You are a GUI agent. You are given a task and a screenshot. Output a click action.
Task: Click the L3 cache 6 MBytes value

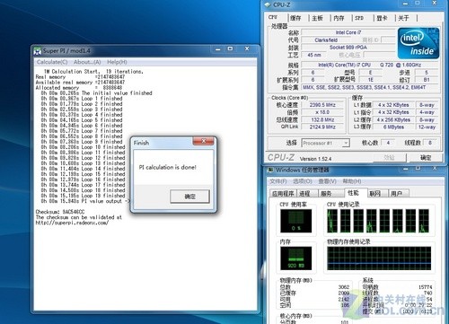click(x=393, y=127)
